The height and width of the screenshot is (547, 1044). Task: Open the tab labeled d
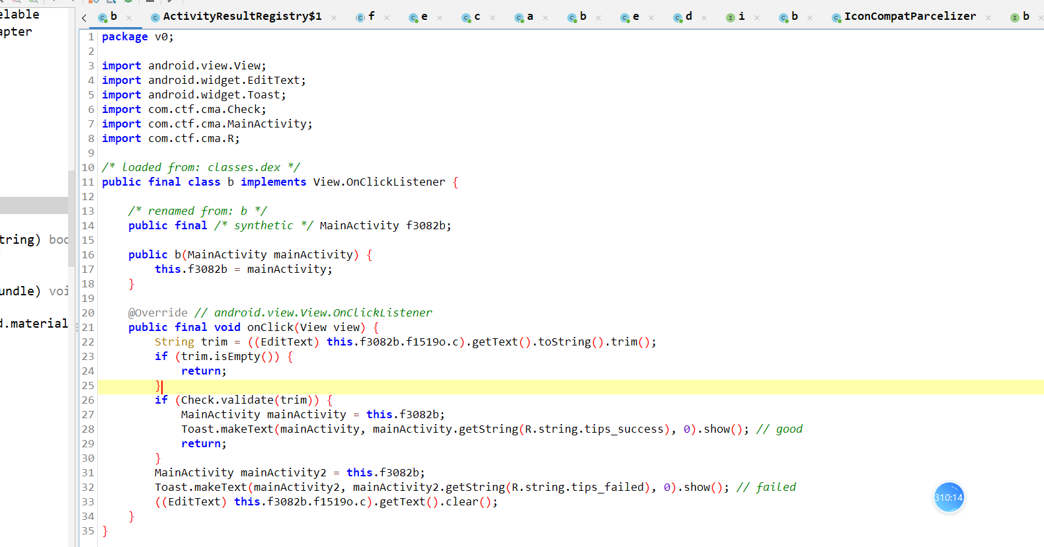pyautogui.click(x=688, y=17)
